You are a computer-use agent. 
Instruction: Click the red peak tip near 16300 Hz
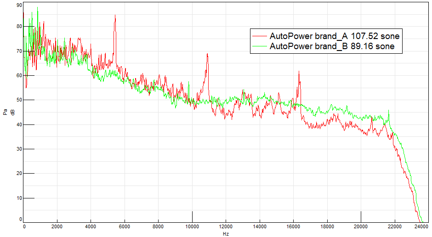coord(299,72)
